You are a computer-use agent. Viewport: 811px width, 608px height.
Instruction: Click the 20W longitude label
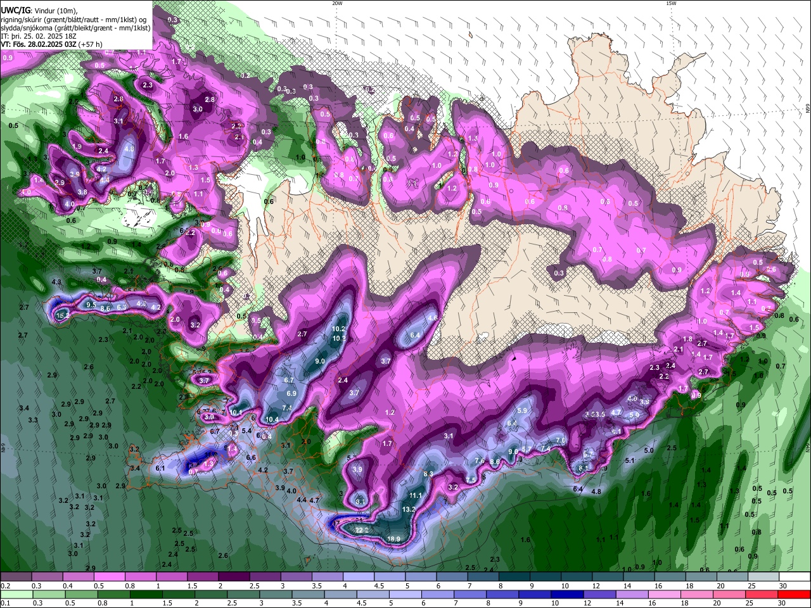click(337, 3)
